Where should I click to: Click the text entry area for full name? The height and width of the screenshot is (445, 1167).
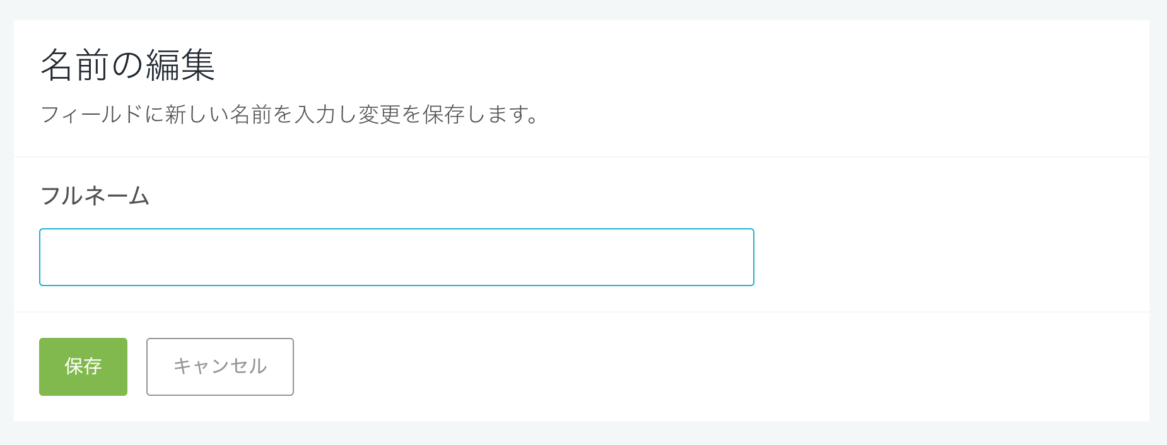pos(397,257)
